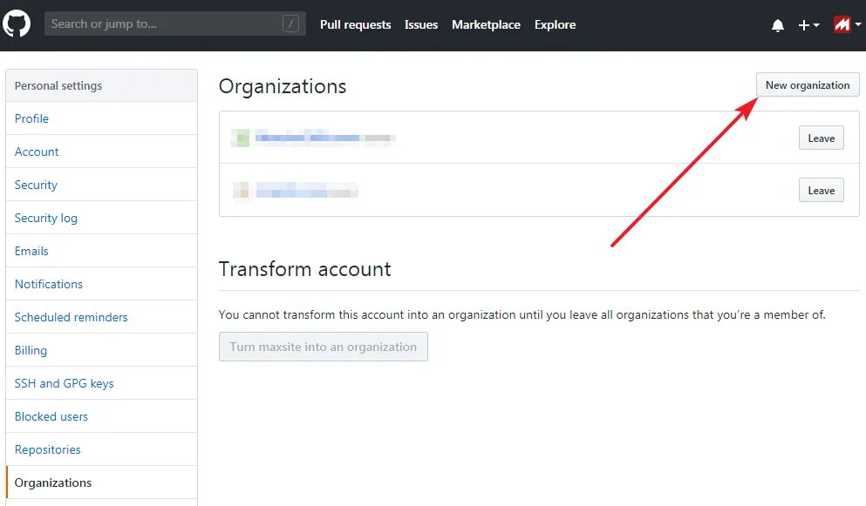This screenshot has width=866, height=506.
Task: Click the GitHub Octocat logo
Action: click(x=17, y=23)
